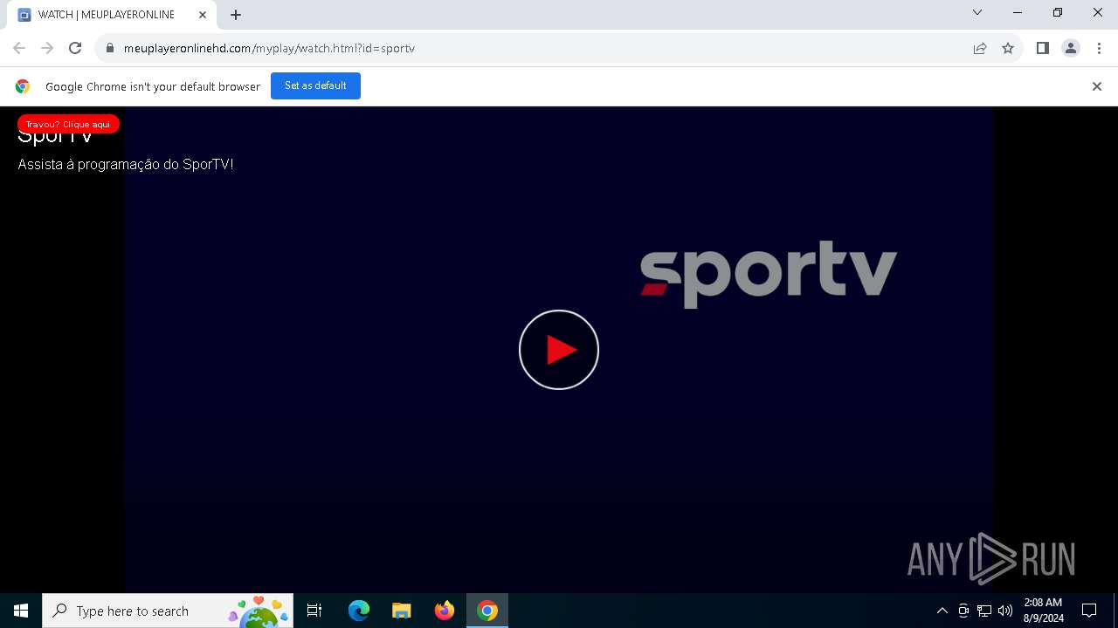Viewport: 1118px width, 628px height.
Task: Select 'Assista à programação do SporTV!' text
Action: (126, 164)
